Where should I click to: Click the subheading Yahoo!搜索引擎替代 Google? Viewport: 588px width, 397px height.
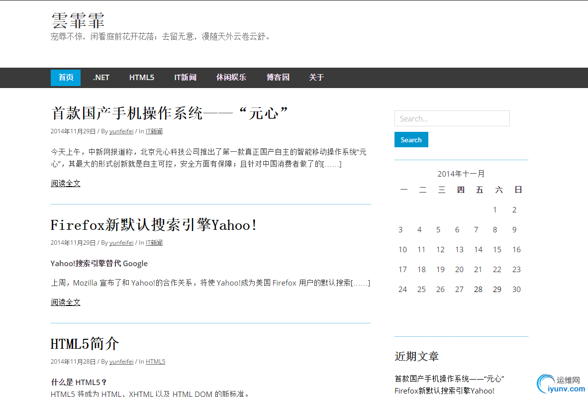pos(99,264)
